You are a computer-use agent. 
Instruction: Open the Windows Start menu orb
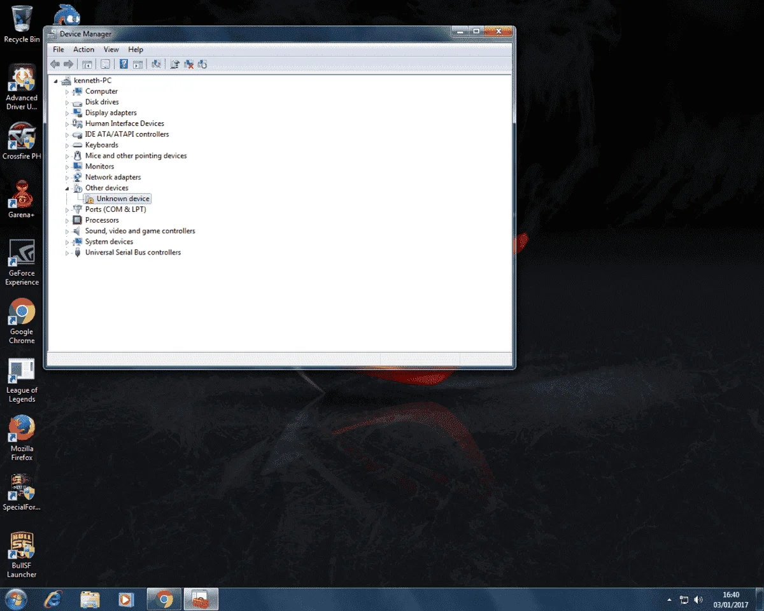click(x=15, y=599)
